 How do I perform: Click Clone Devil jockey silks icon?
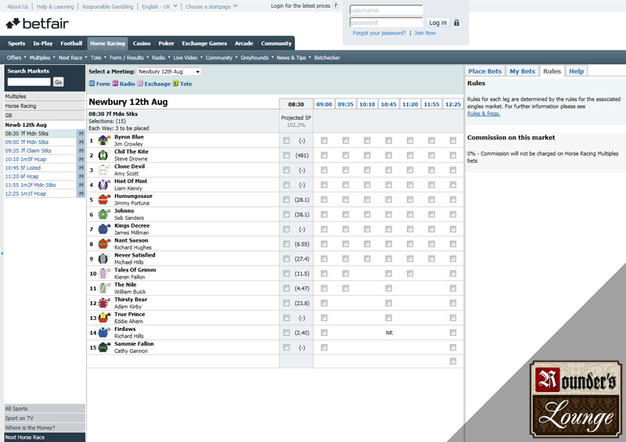click(104, 170)
